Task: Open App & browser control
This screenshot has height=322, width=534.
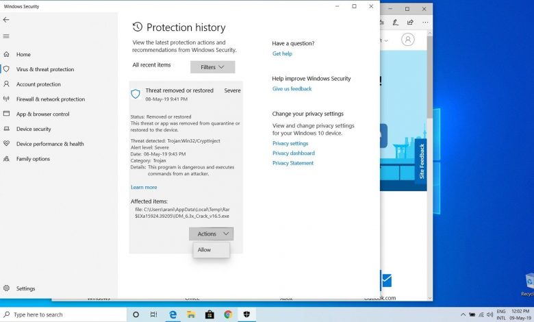Action: point(42,114)
